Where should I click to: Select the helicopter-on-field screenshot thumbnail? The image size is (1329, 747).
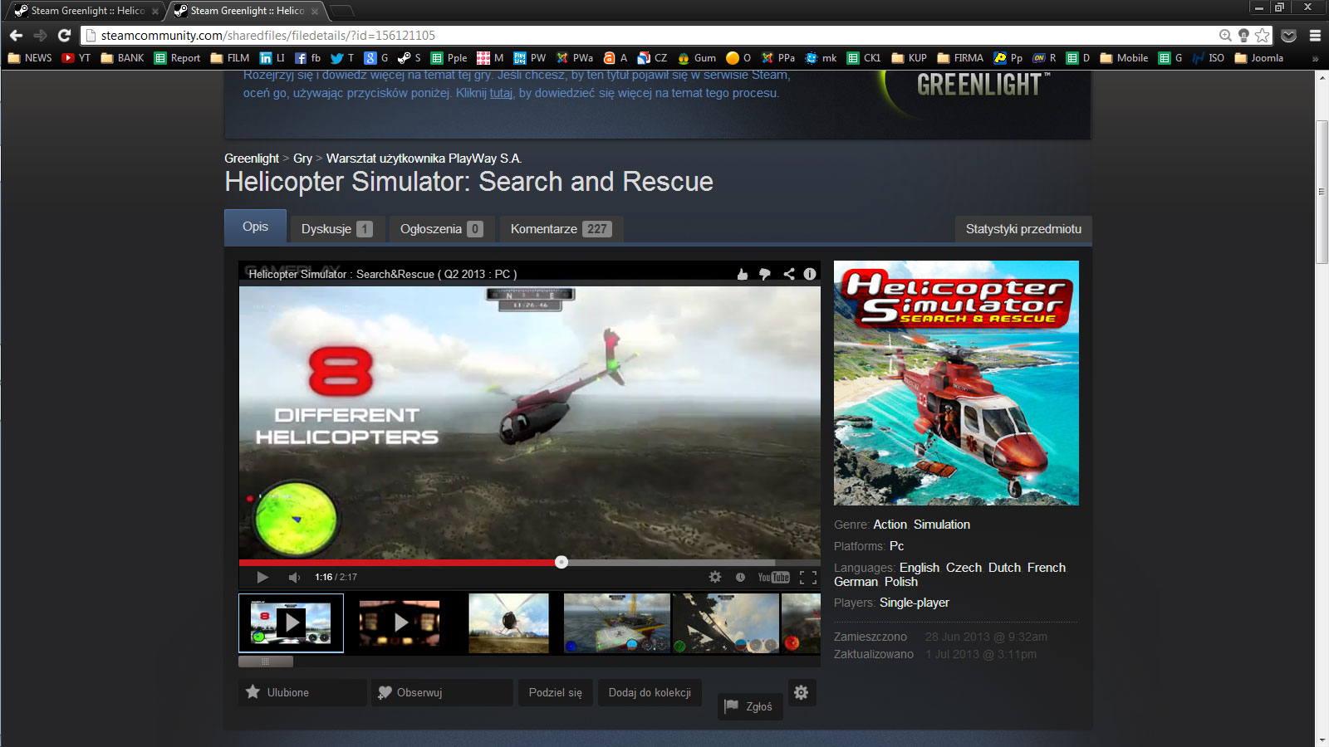[508, 622]
